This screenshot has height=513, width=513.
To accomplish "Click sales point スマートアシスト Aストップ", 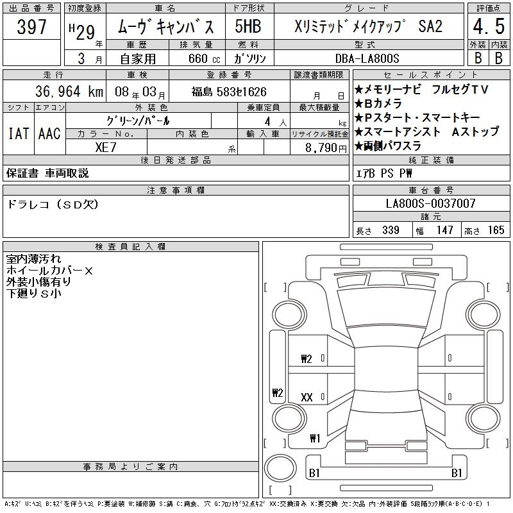I will [x=426, y=131].
